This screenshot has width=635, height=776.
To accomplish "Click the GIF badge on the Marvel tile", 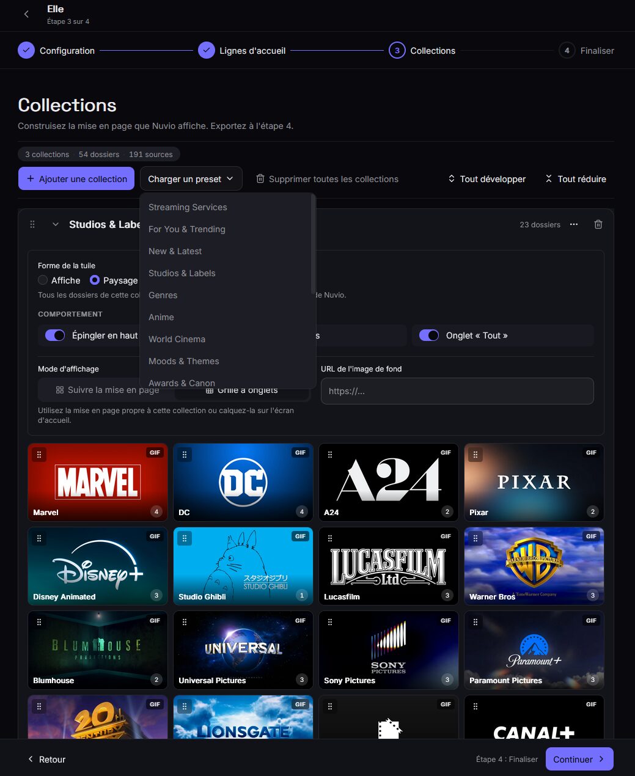I will tap(155, 453).
